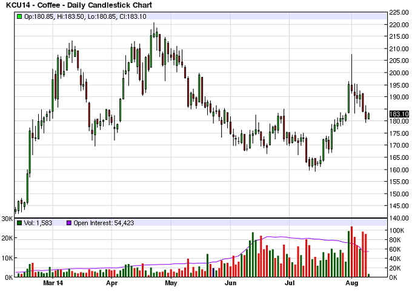The height and width of the screenshot is (301, 412).
Task: Click the 175.00 price axis label
Action: coord(399,133)
